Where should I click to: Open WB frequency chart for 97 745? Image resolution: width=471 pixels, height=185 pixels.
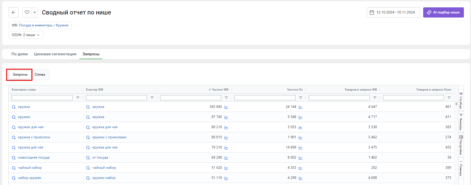[x=226, y=117]
